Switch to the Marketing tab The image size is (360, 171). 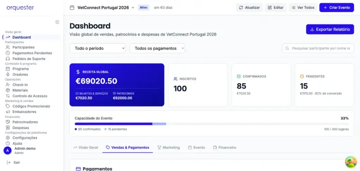[x=168, y=148]
